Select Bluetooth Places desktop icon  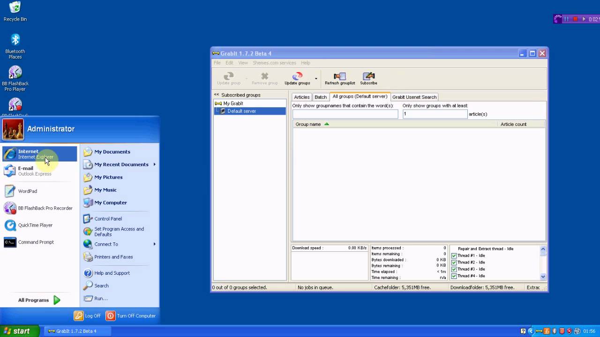(15, 46)
